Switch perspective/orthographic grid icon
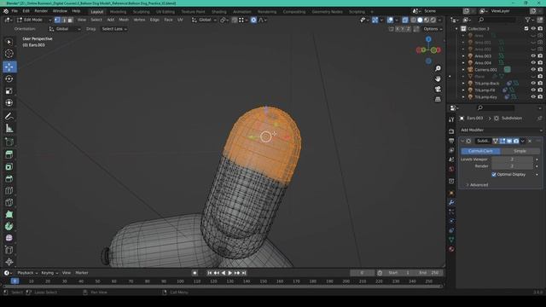Image resolution: width=546 pixels, height=307 pixels. pyautogui.click(x=438, y=99)
